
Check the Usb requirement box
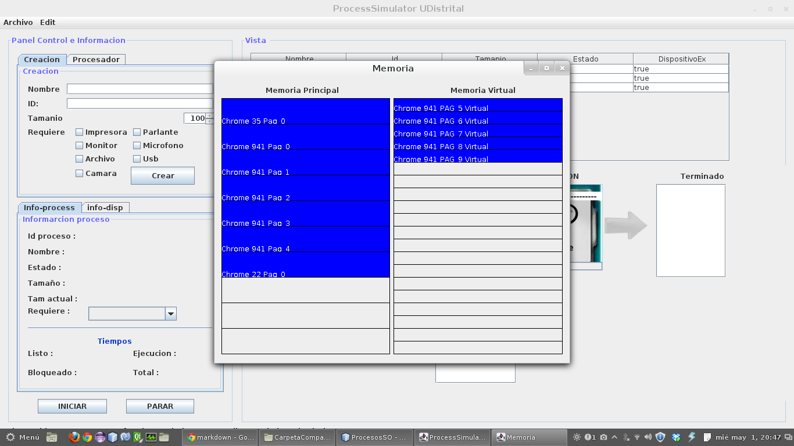(x=137, y=159)
